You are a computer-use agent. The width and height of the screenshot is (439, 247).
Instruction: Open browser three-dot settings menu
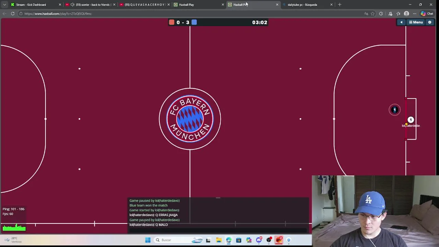click(x=415, y=14)
